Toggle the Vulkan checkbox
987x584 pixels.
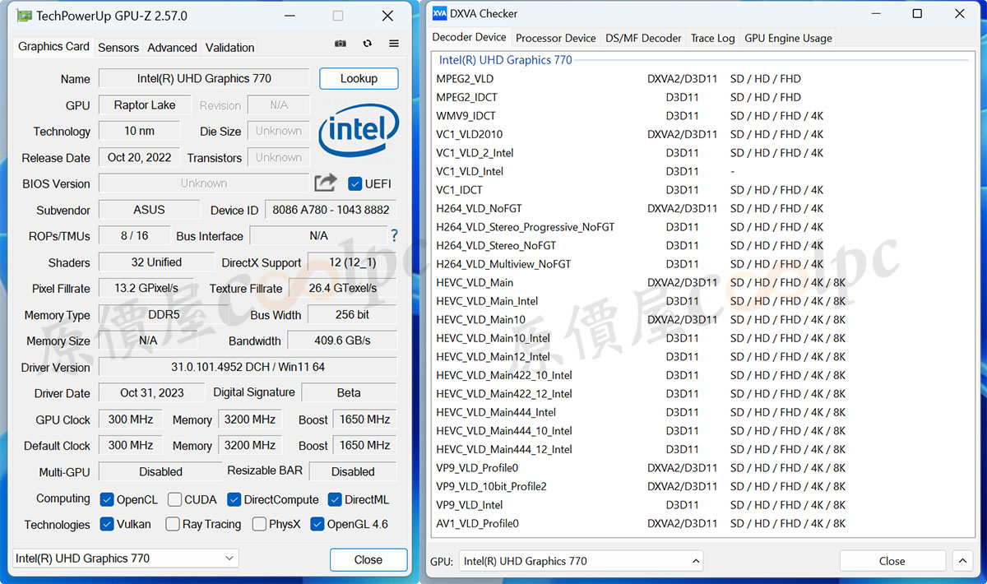coord(107,524)
